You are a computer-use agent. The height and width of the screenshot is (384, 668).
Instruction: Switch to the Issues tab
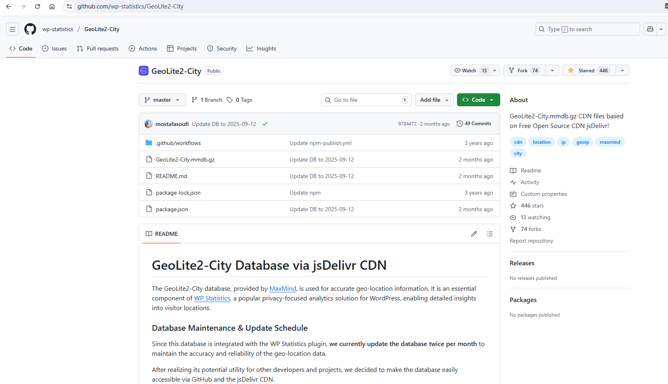click(x=54, y=48)
